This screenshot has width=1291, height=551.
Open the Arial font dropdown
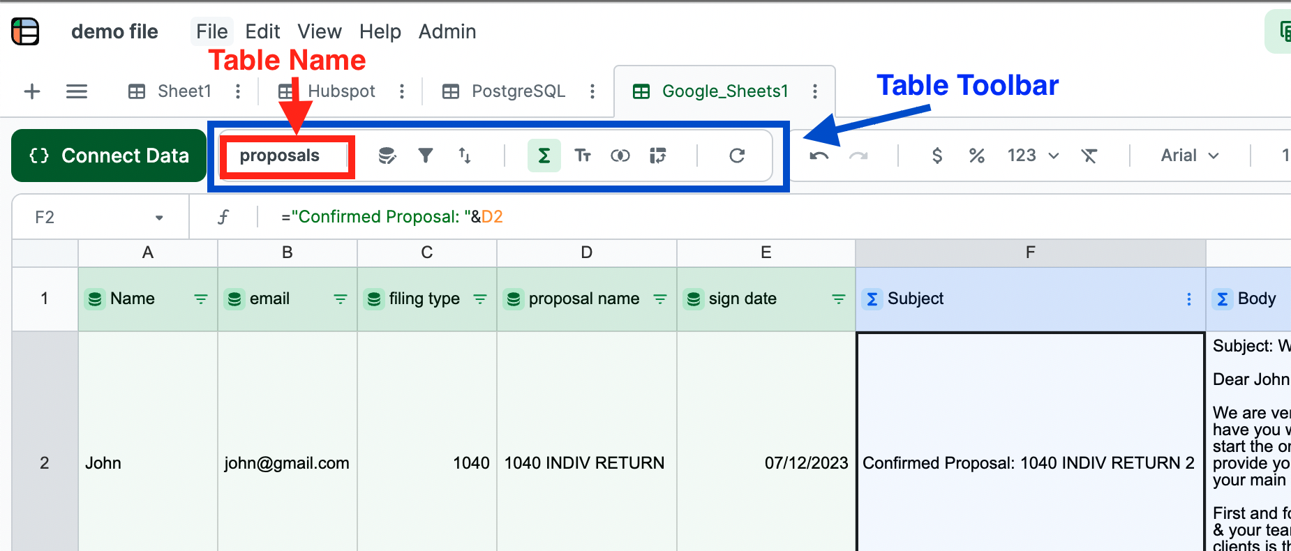(x=1190, y=155)
